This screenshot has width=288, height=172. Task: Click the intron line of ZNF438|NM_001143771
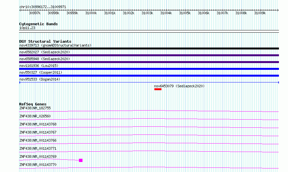pyautogui.click(x=149, y=151)
